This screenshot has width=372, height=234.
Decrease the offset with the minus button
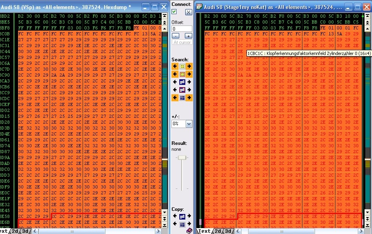click(x=175, y=36)
